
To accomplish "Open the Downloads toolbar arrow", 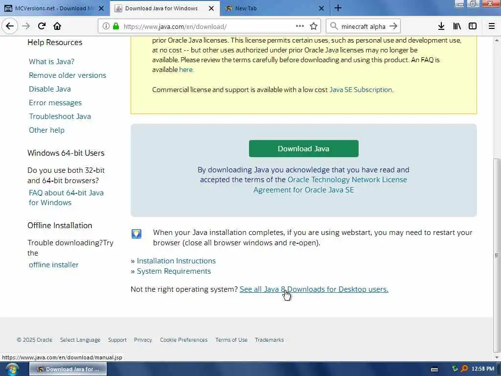I will pos(441,26).
